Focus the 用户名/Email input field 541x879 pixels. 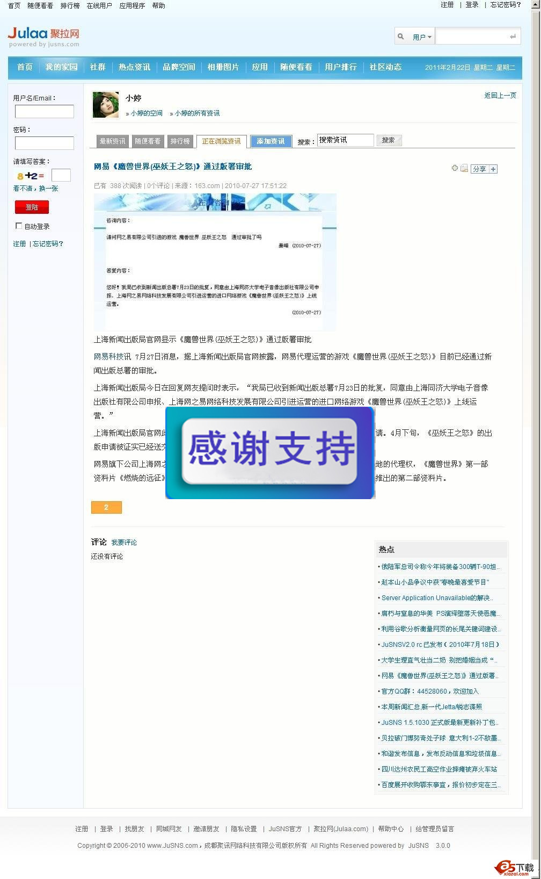[x=45, y=111]
